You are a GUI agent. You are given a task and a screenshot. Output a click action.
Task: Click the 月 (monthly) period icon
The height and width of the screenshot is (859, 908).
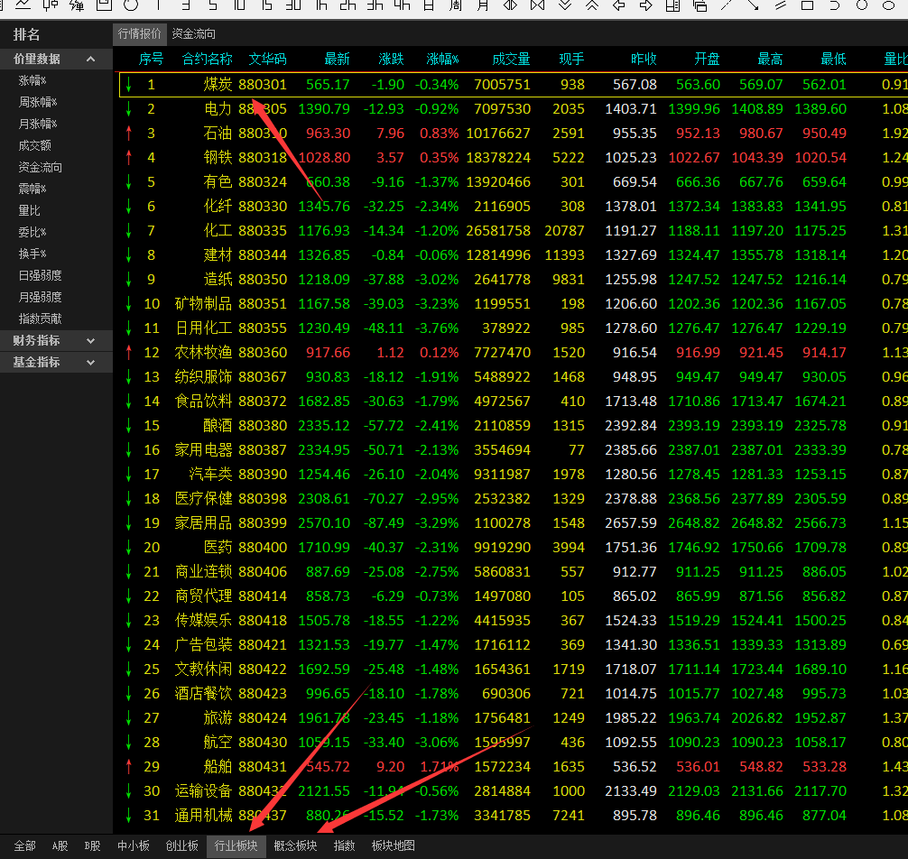(483, 5)
